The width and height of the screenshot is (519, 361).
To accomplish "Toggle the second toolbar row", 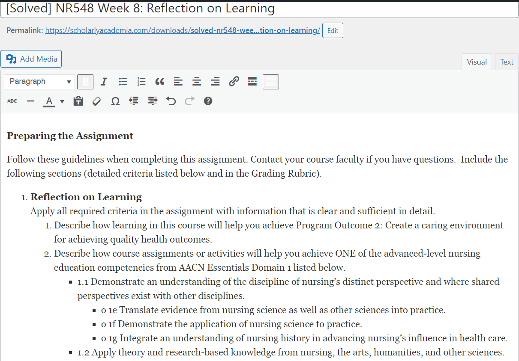I will [x=271, y=82].
